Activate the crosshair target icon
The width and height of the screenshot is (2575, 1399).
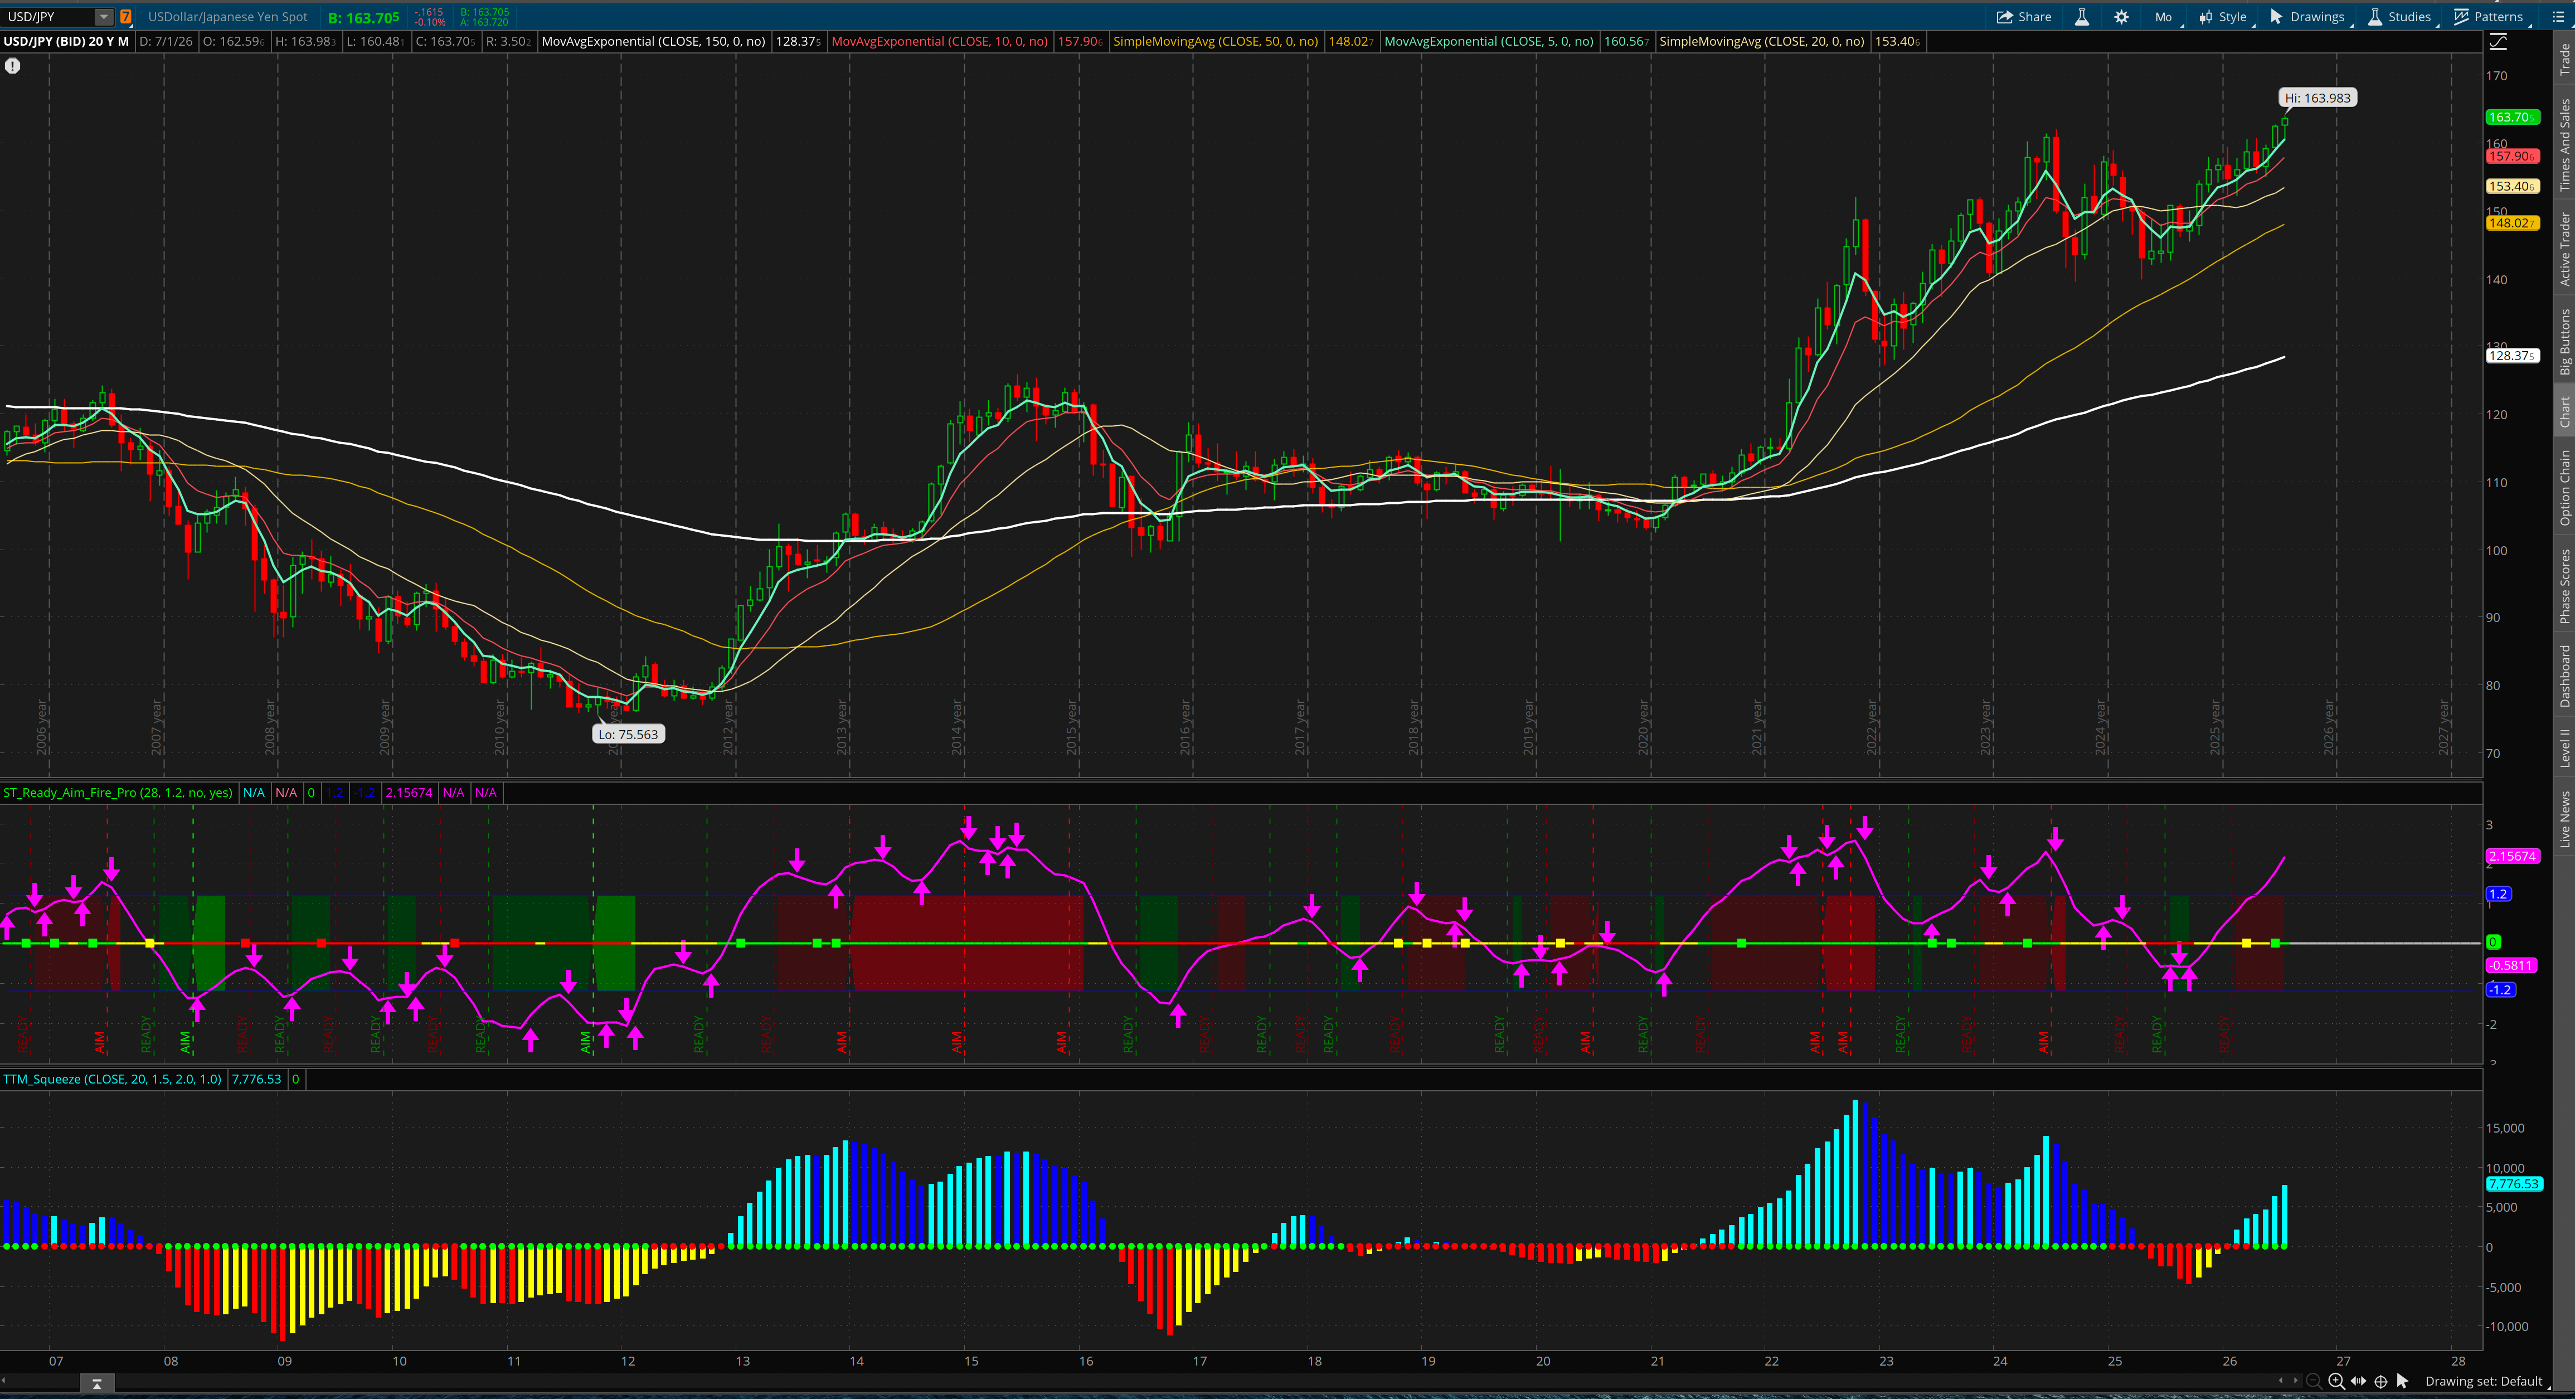(x=2381, y=1381)
